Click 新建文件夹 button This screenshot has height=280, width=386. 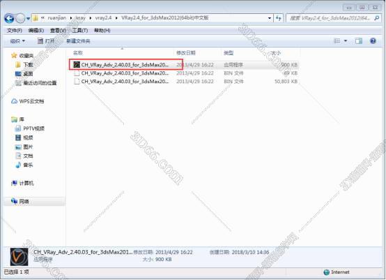pos(78,41)
